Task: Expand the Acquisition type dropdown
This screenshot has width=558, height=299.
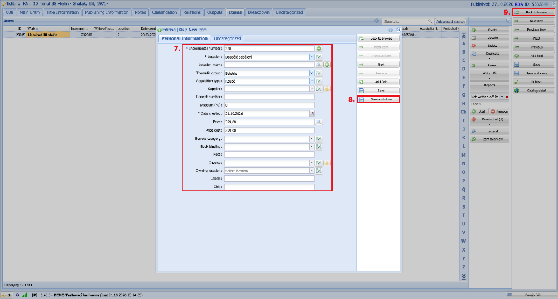Action: pyautogui.click(x=312, y=81)
